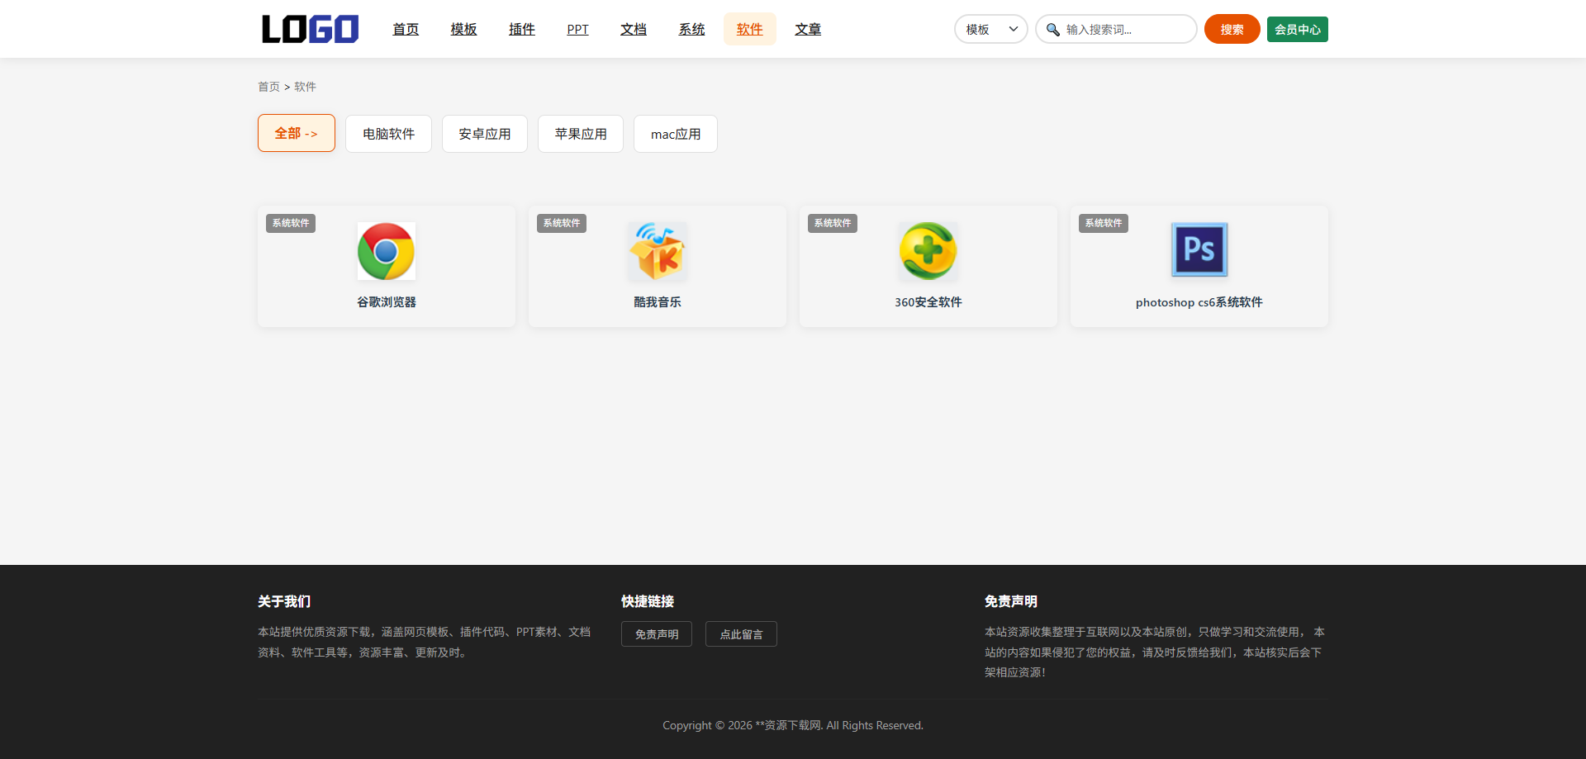Open the 360 security software icon

pyautogui.click(x=928, y=251)
